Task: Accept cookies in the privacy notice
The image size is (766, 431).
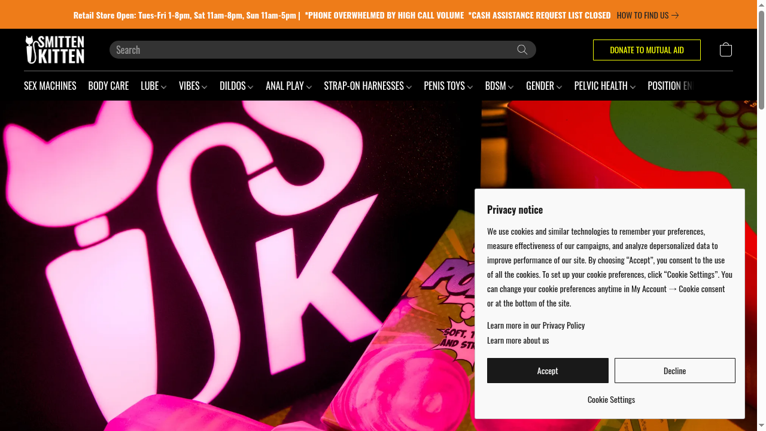Action: click(548, 371)
